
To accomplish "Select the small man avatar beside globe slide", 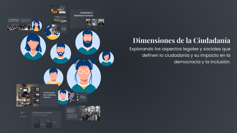I will point(63,97).
